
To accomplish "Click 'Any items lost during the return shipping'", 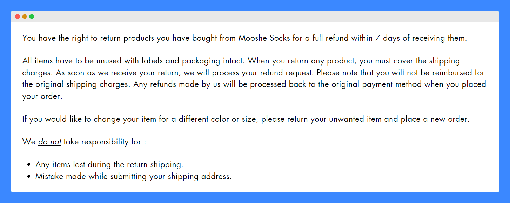I will [x=109, y=164].
